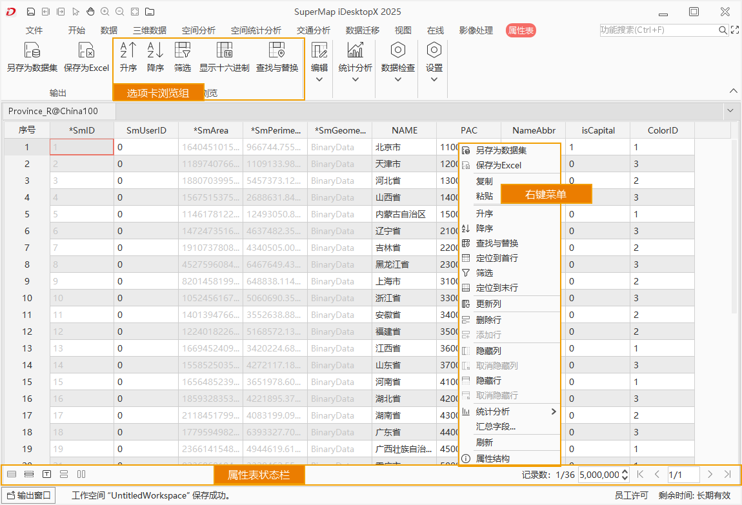Expand the 统计分析 ribbon dropdown

tap(356, 79)
